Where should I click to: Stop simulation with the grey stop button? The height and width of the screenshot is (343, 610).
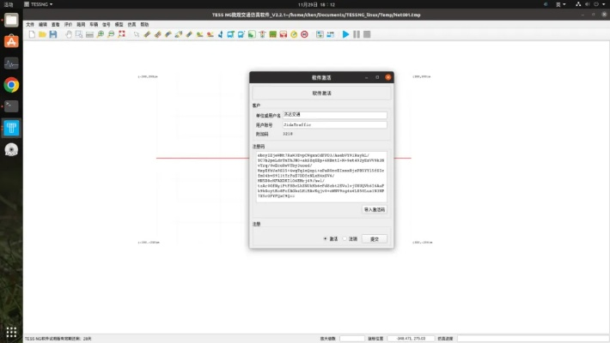pyautogui.click(x=367, y=34)
